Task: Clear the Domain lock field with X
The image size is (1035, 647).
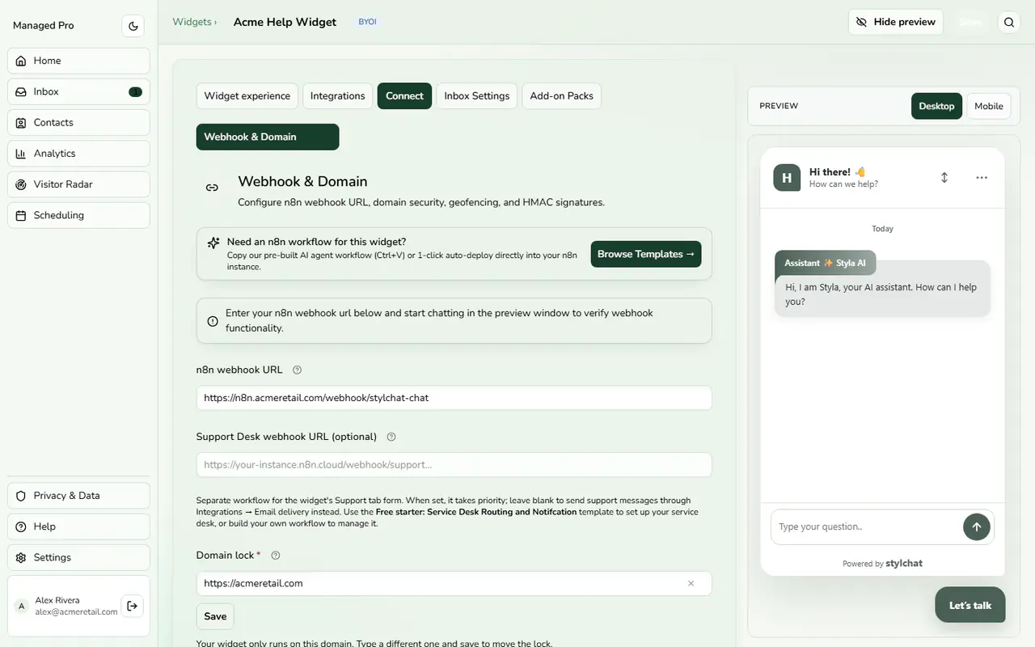Action: click(691, 583)
